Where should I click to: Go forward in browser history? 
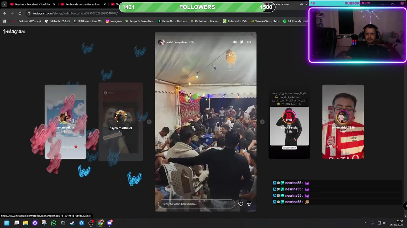(x=12, y=13)
